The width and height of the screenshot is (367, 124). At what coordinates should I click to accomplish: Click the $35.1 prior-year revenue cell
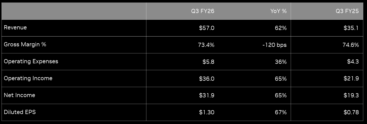(x=351, y=28)
